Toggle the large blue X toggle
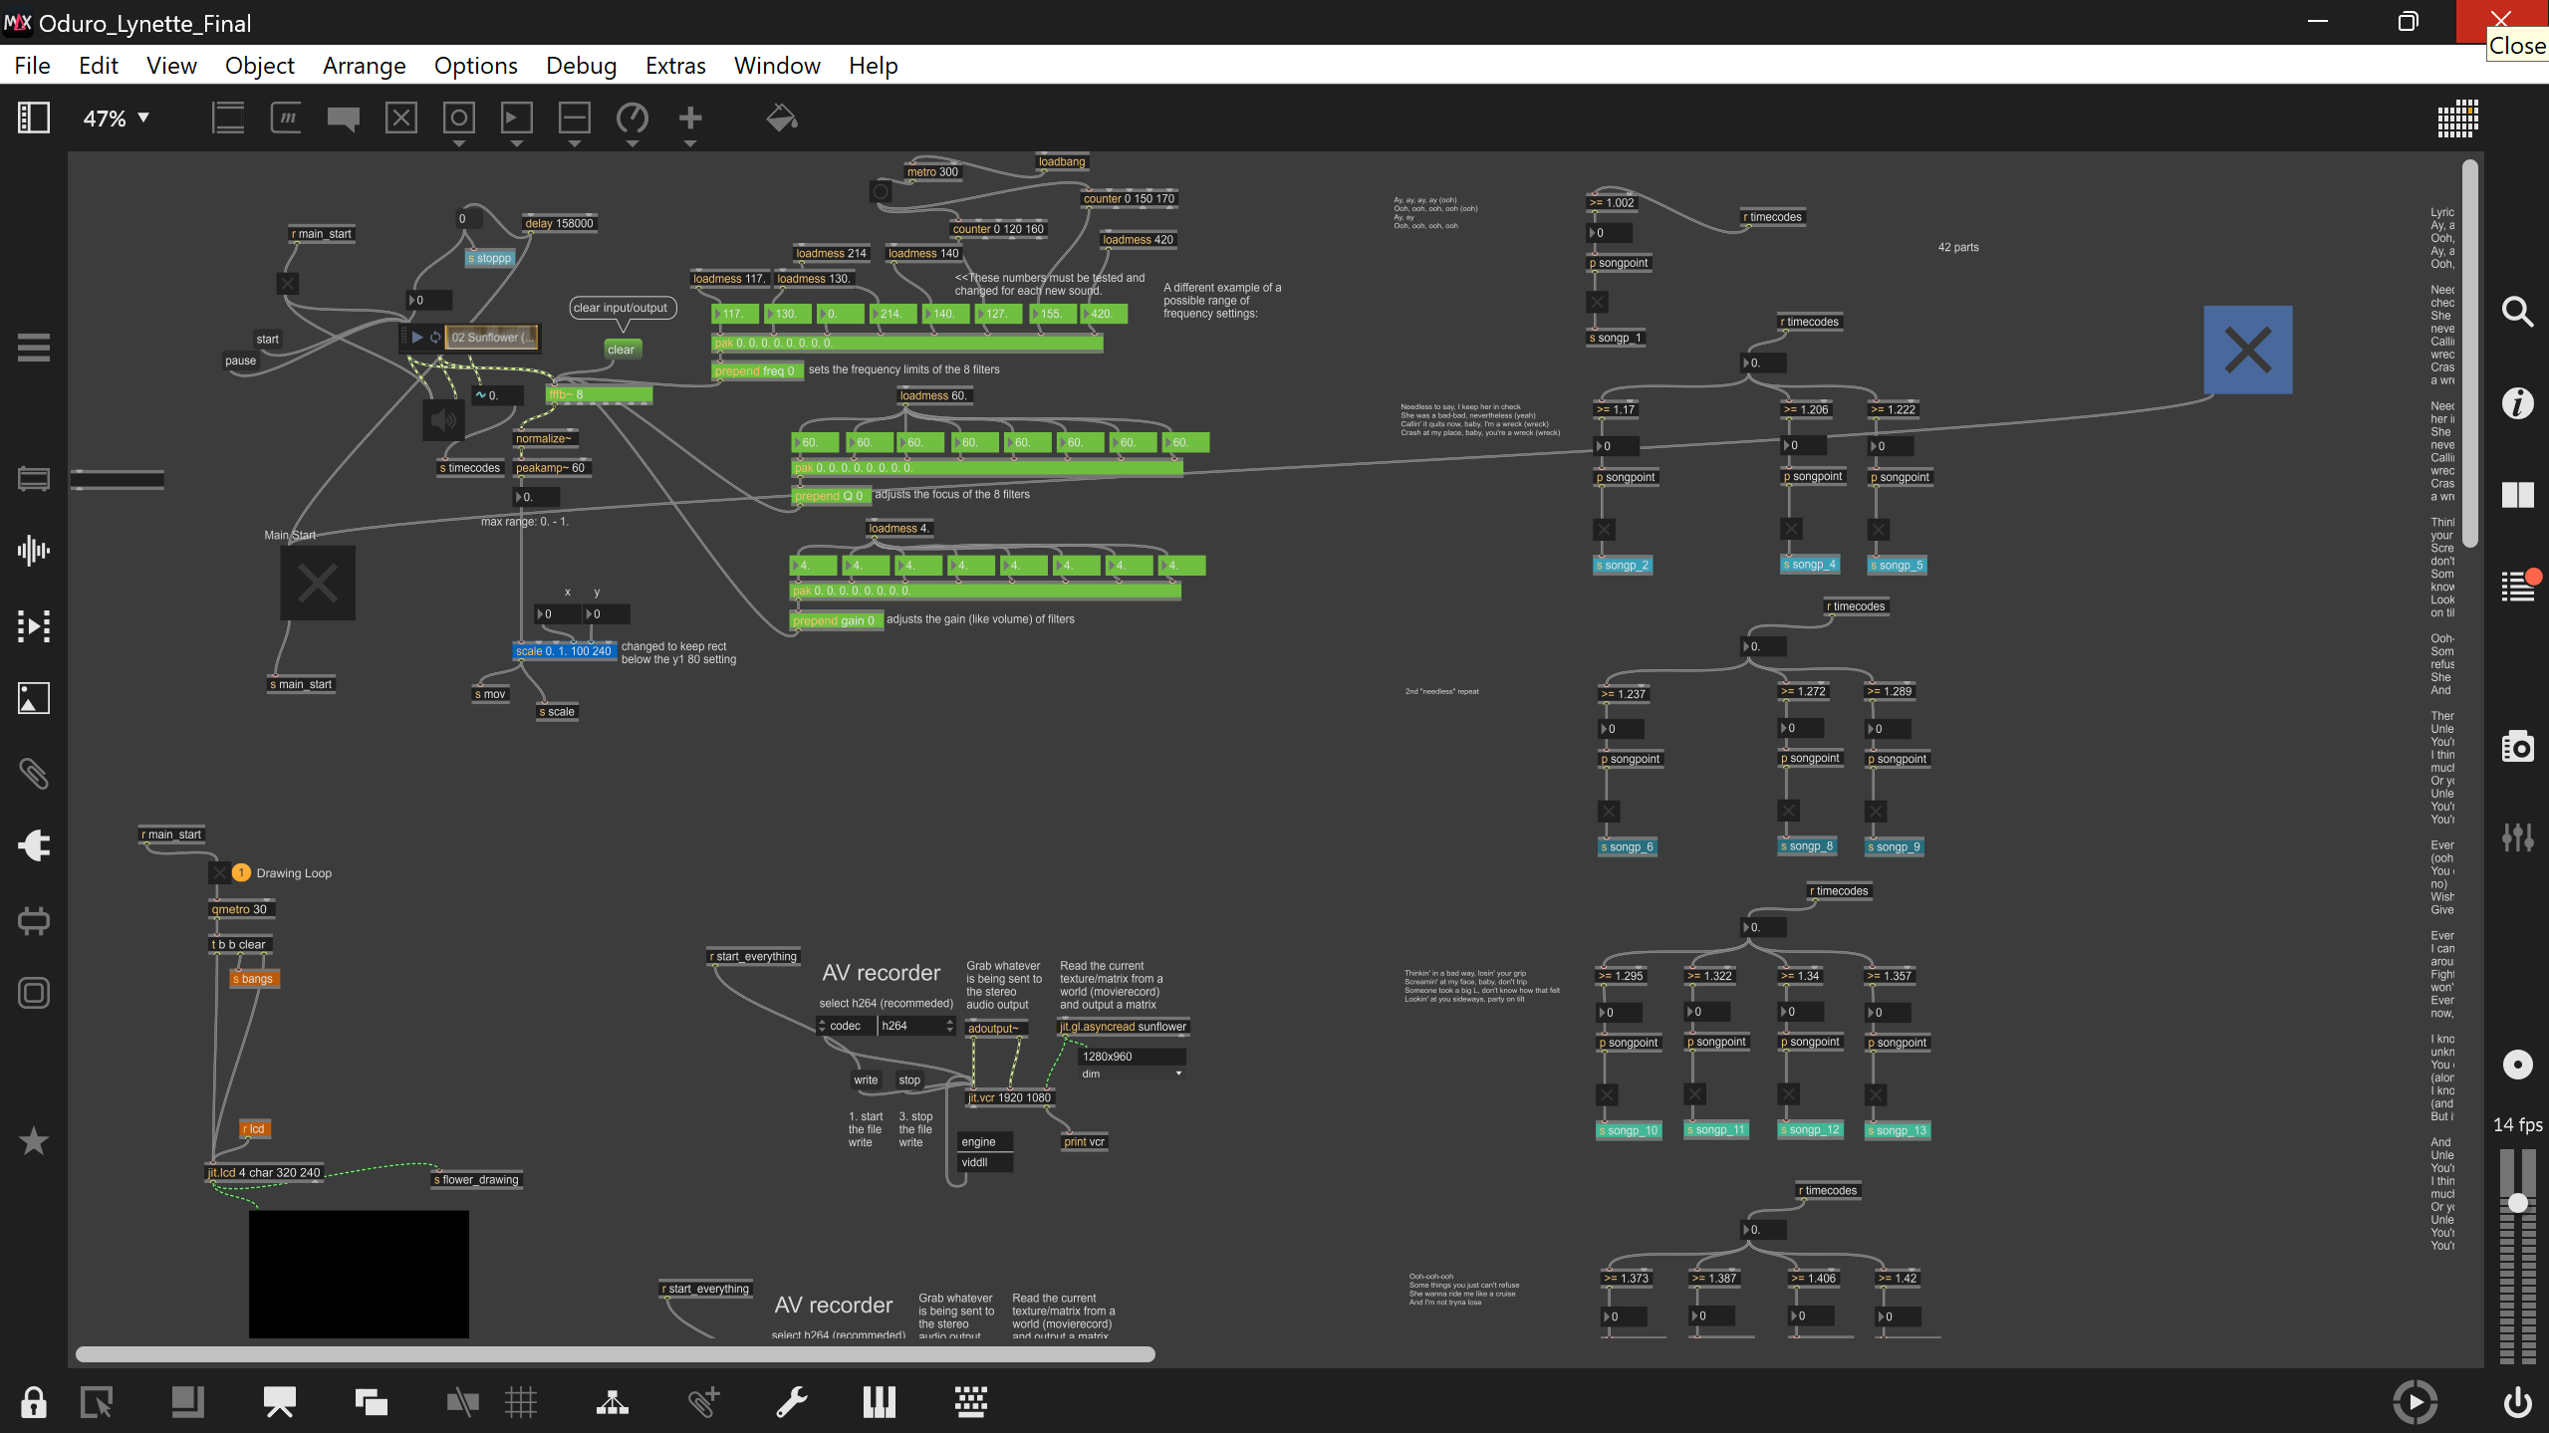 coord(2247,351)
